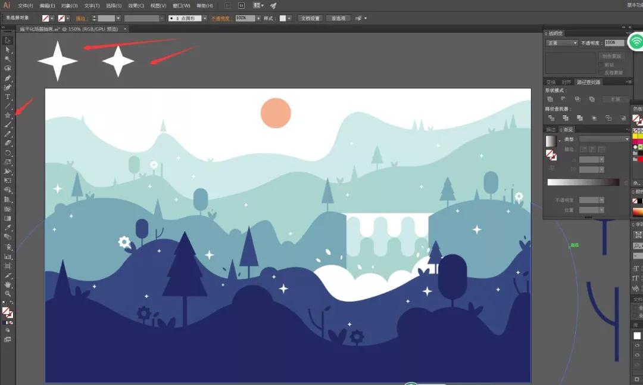This screenshot has height=385, width=643.
Task: Select the Star shape tool
Action: pyautogui.click(x=8, y=115)
